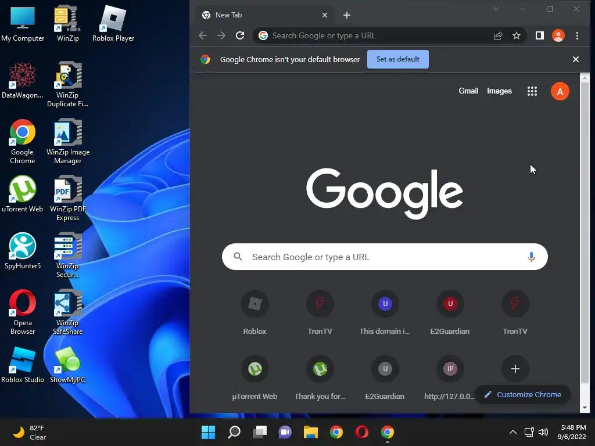Open a new tab with plus button
Viewport: 595px width, 446px height.
click(x=346, y=15)
